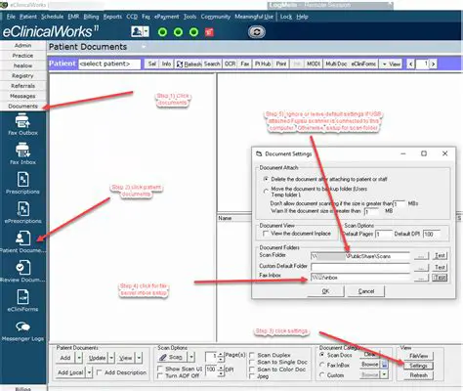
Task: Click the OCR toolbar button
Action: tap(230, 65)
